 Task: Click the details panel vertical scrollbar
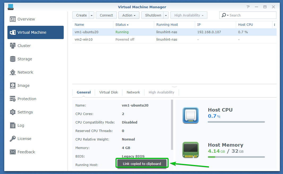click(x=172, y=125)
